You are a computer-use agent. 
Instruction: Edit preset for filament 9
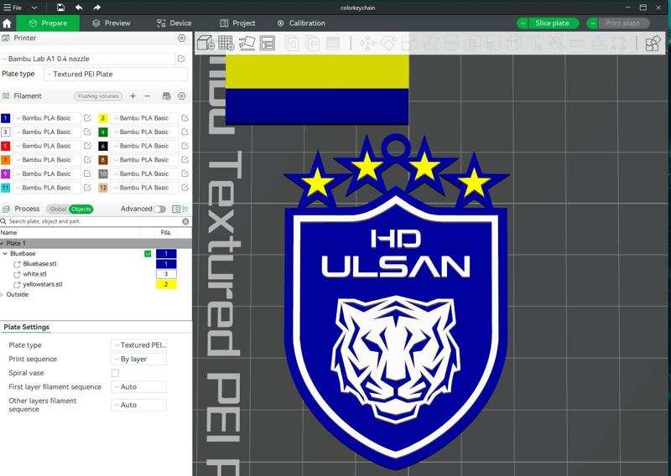point(87,173)
